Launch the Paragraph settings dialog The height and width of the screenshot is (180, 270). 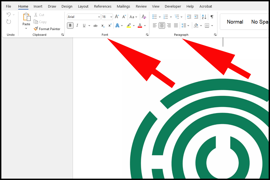pyautogui.click(x=215, y=35)
